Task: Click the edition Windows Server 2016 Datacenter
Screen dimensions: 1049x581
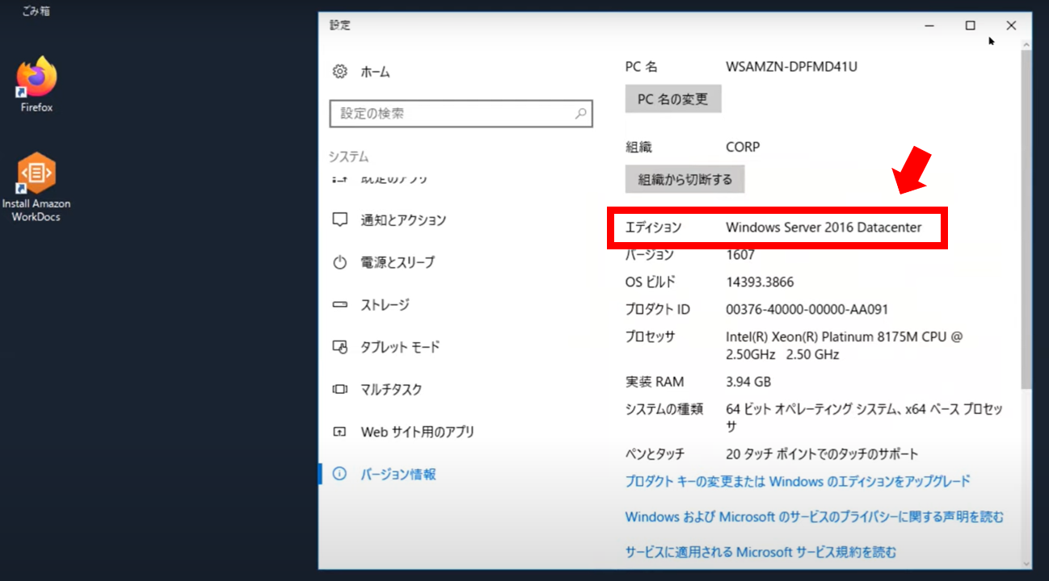Action: [824, 228]
